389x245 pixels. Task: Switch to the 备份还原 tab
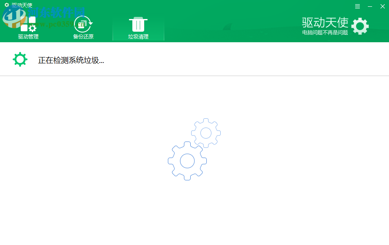tap(82, 36)
